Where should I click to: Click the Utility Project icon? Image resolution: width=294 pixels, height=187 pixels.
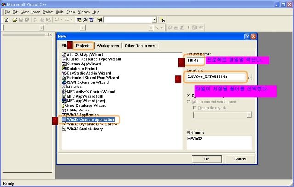click(64, 111)
